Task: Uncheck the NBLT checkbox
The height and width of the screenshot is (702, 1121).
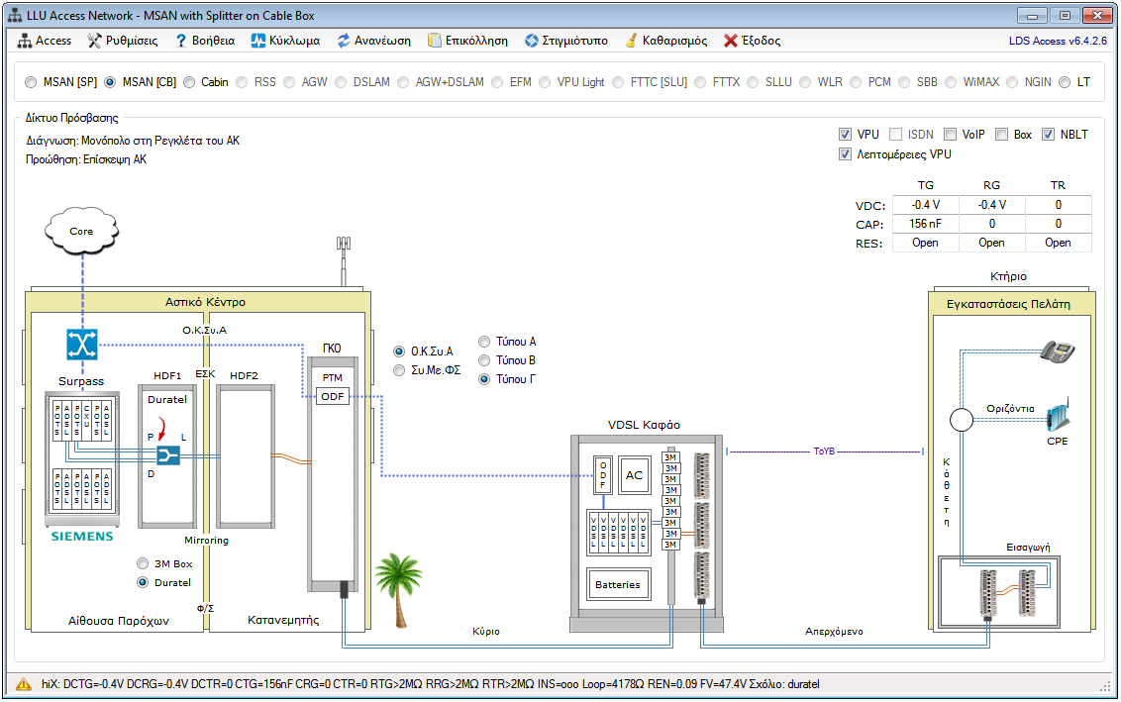Action: (1049, 135)
